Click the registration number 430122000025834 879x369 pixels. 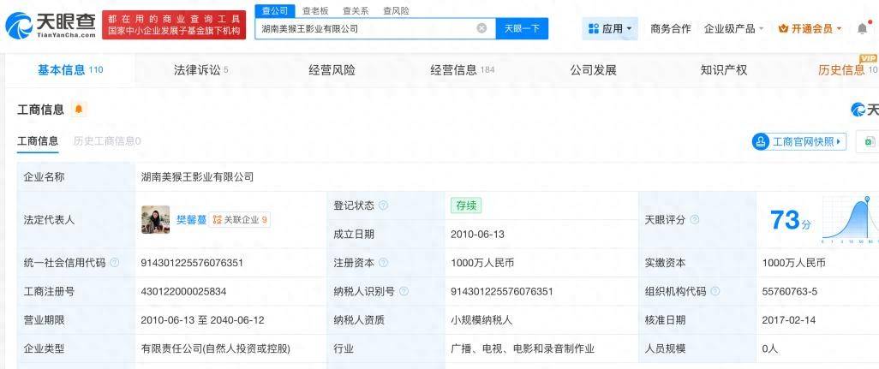pos(184,291)
